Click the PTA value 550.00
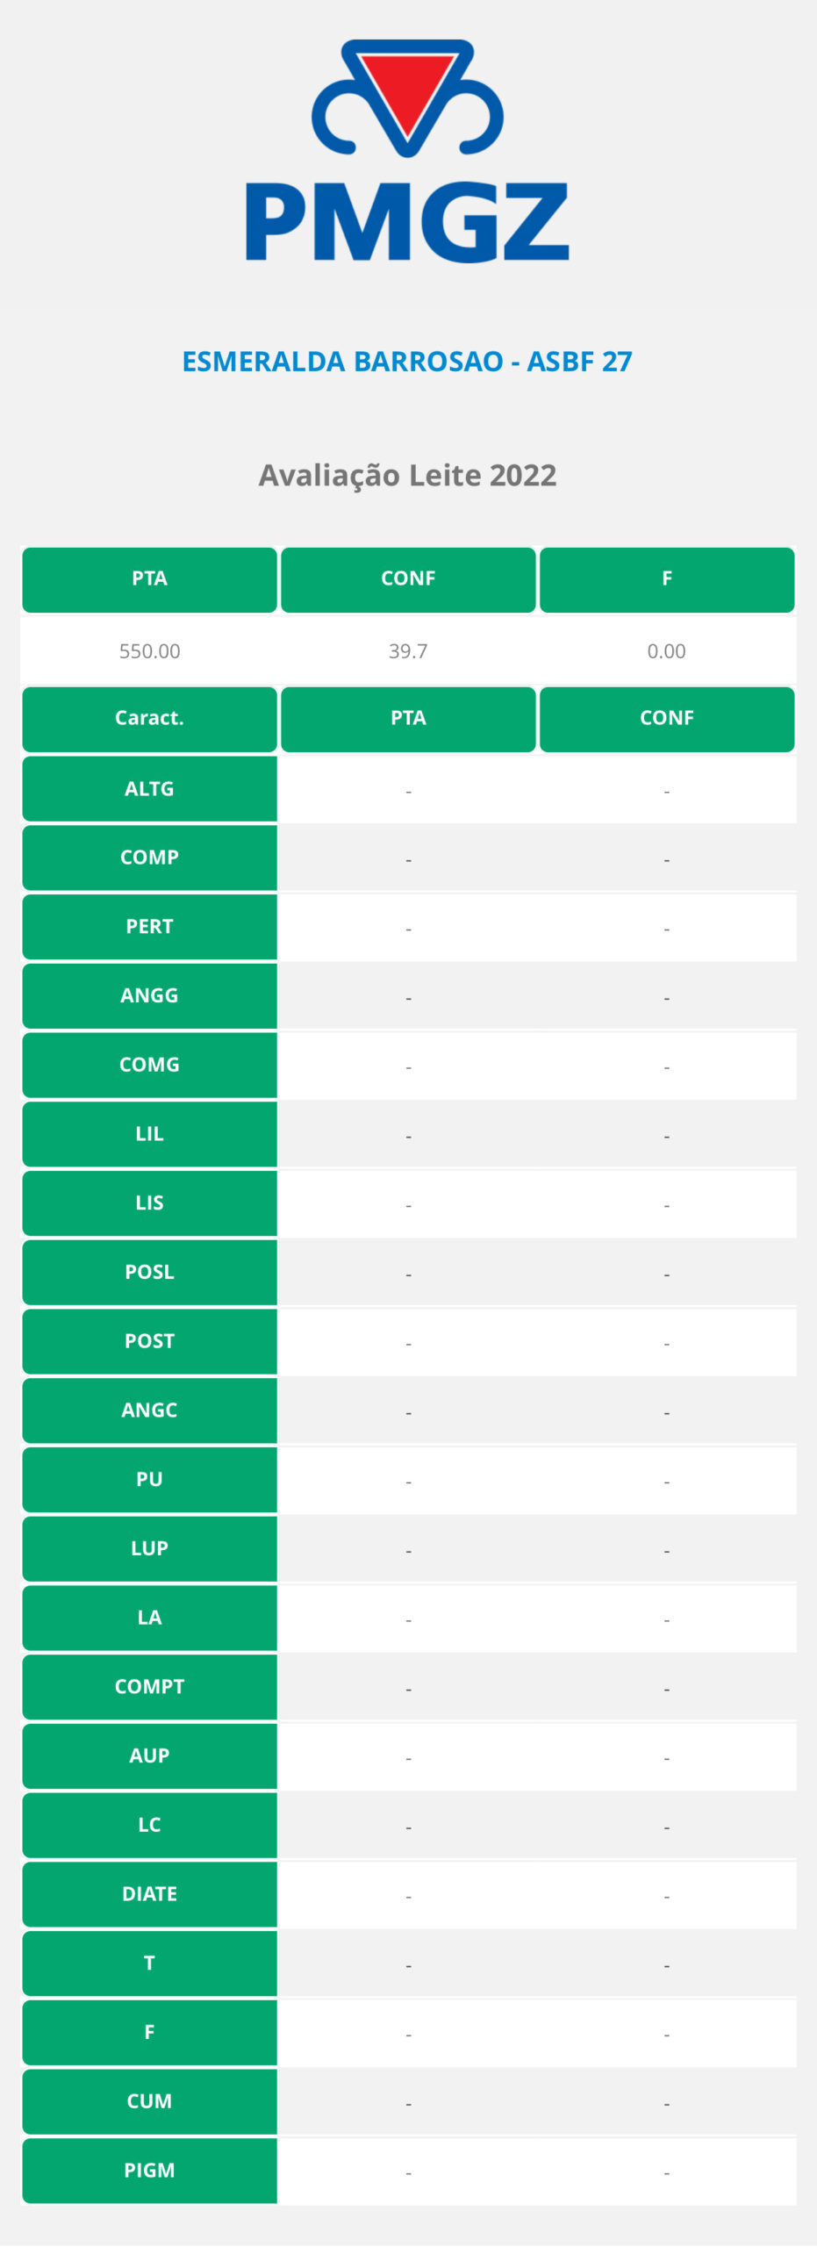This screenshot has height=2247, width=817. pyautogui.click(x=149, y=651)
